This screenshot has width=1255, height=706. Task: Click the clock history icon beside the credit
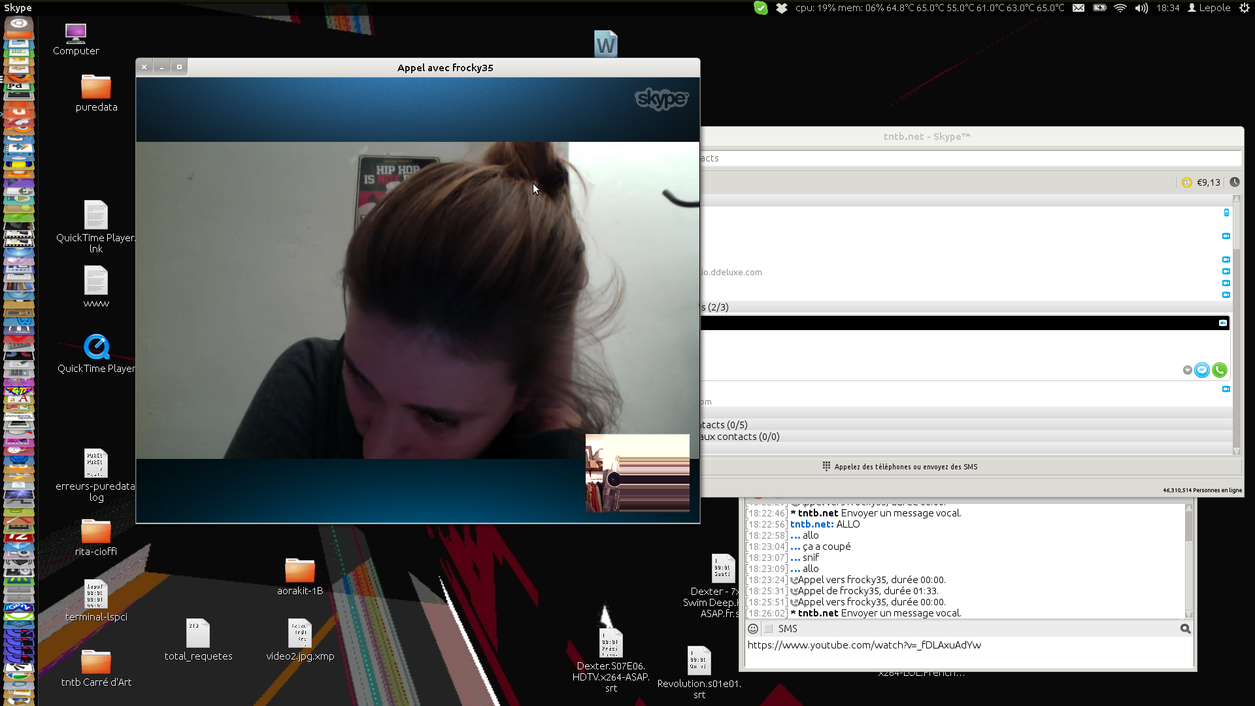click(1234, 182)
